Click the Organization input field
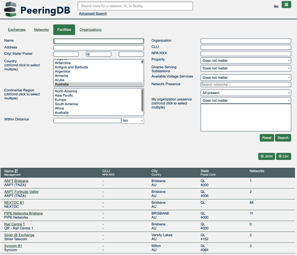This screenshot has width=297, height=255. pos(246,41)
